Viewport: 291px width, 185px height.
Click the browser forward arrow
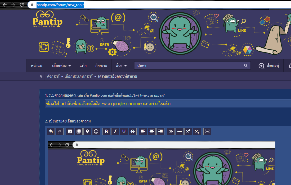click(13, 5)
